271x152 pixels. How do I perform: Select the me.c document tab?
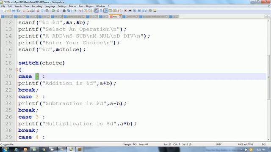click(x=115, y=16)
